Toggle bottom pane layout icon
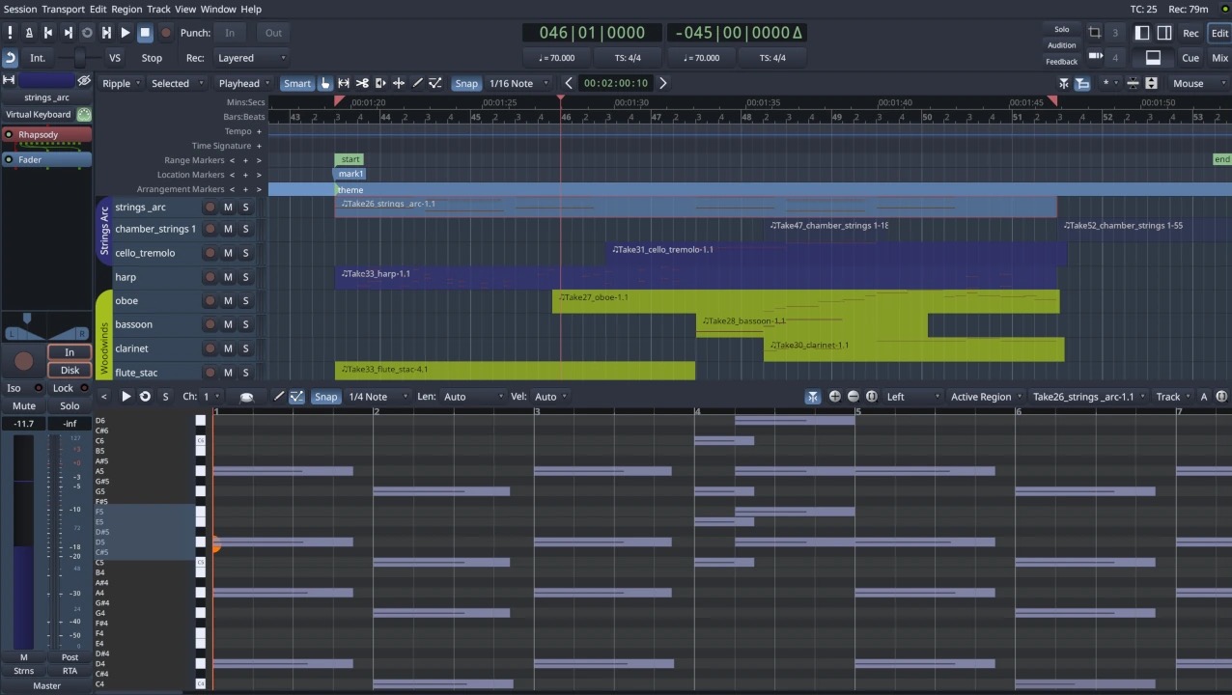This screenshot has height=695, width=1232. (1153, 58)
